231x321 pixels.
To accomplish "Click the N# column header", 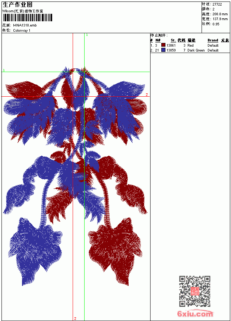I will 158,40.
